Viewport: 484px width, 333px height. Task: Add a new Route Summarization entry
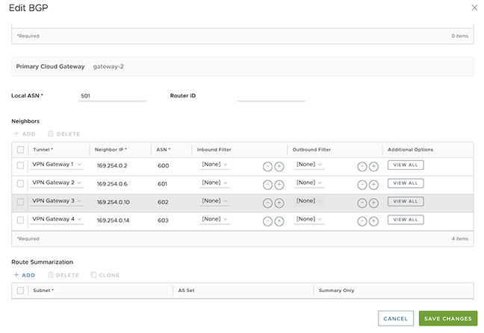[25, 275]
